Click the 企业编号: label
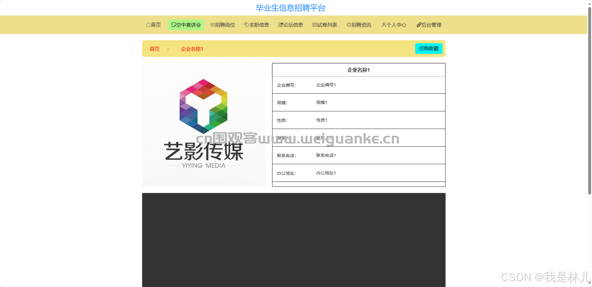This screenshot has height=287, width=592. (286, 85)
